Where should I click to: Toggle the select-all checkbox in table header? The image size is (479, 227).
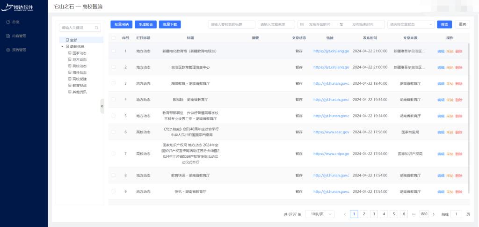click(114, 38)
